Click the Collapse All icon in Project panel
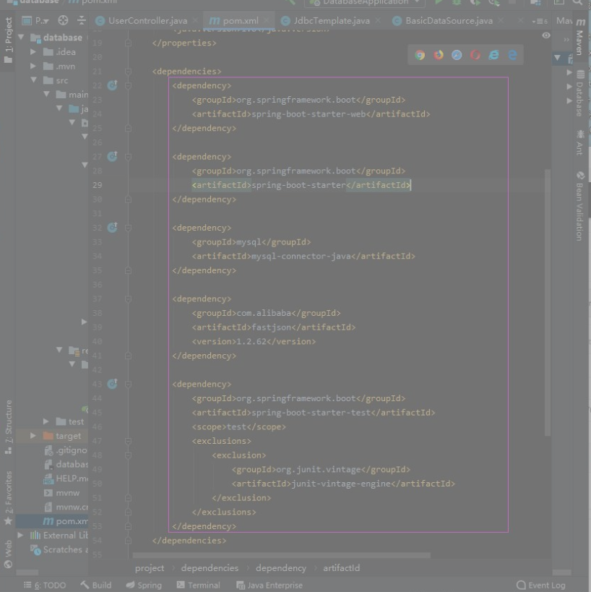591x592 pixels. click(82, 20)
